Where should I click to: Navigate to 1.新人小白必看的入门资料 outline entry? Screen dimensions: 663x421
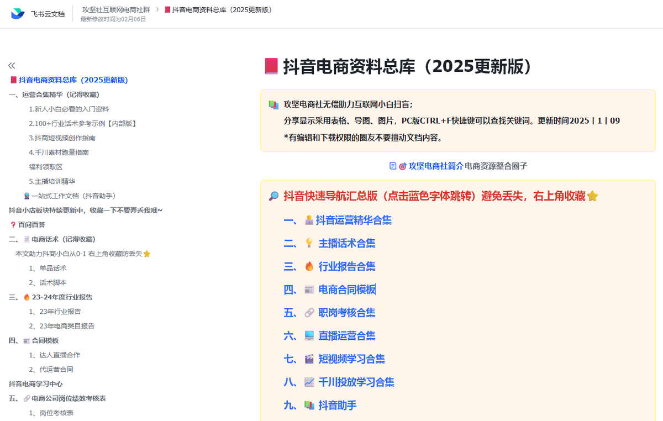(69, 109)
